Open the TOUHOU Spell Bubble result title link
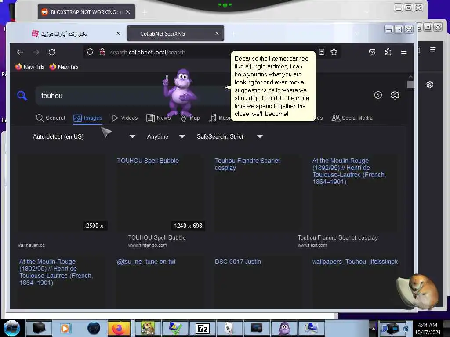450x337 pixels. [148, 161]
